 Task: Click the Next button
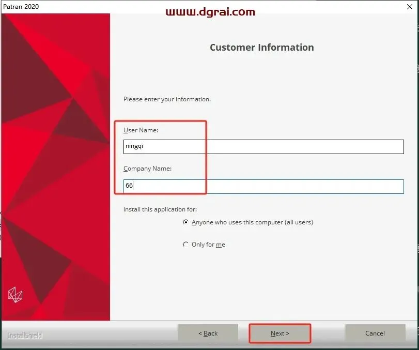(x=280, y=333)
